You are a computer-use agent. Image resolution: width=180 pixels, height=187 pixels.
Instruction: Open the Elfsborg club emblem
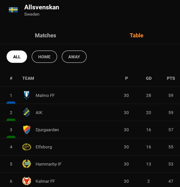point(27,147)
